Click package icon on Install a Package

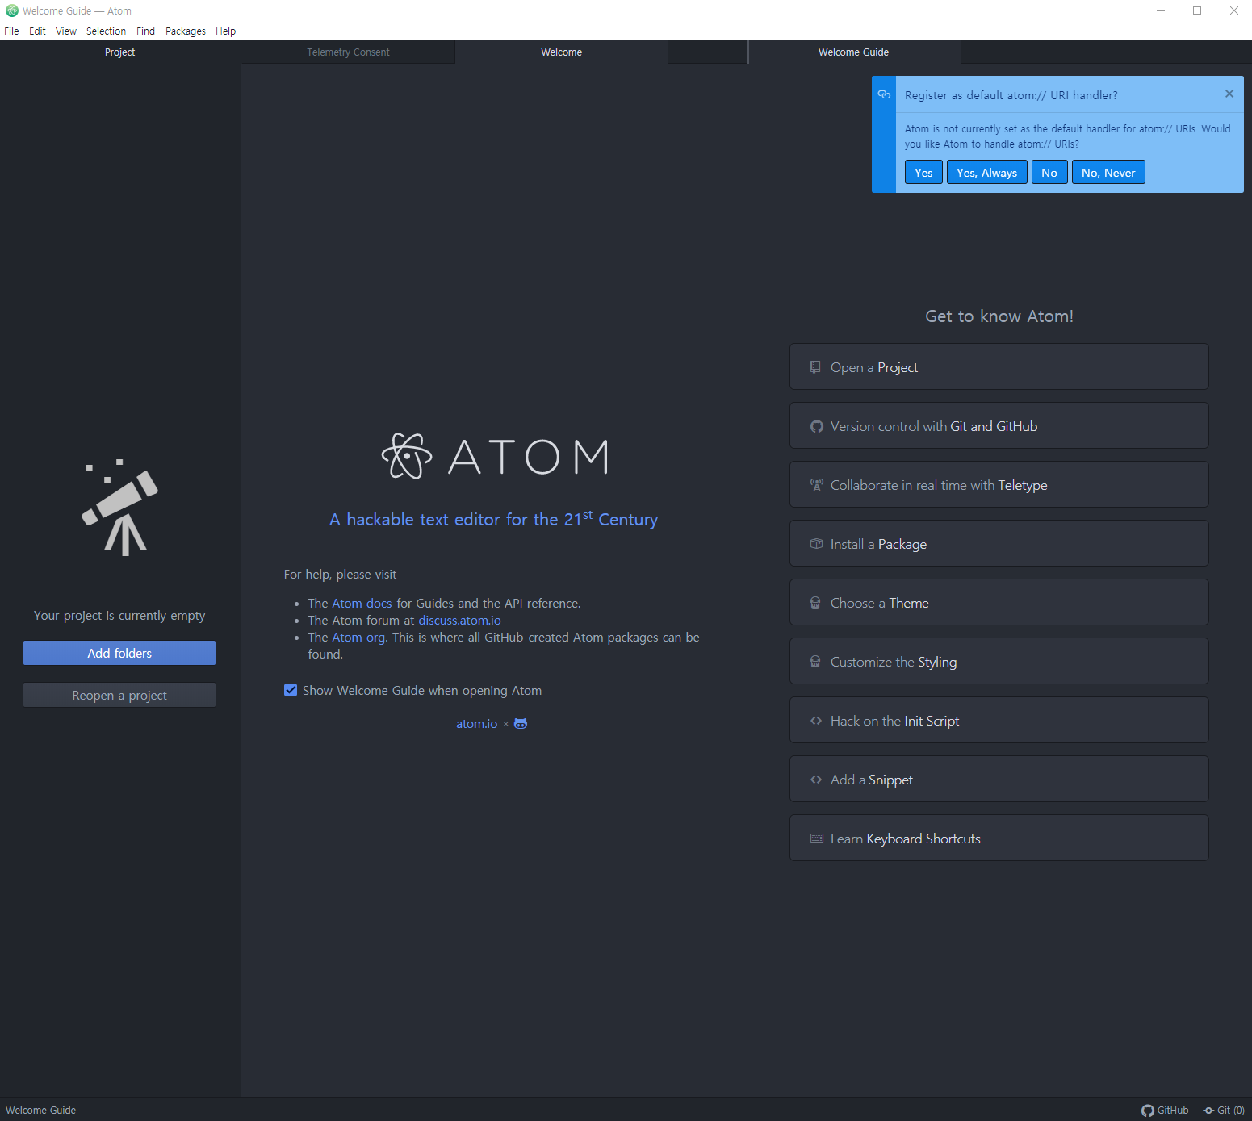point(816,544)
